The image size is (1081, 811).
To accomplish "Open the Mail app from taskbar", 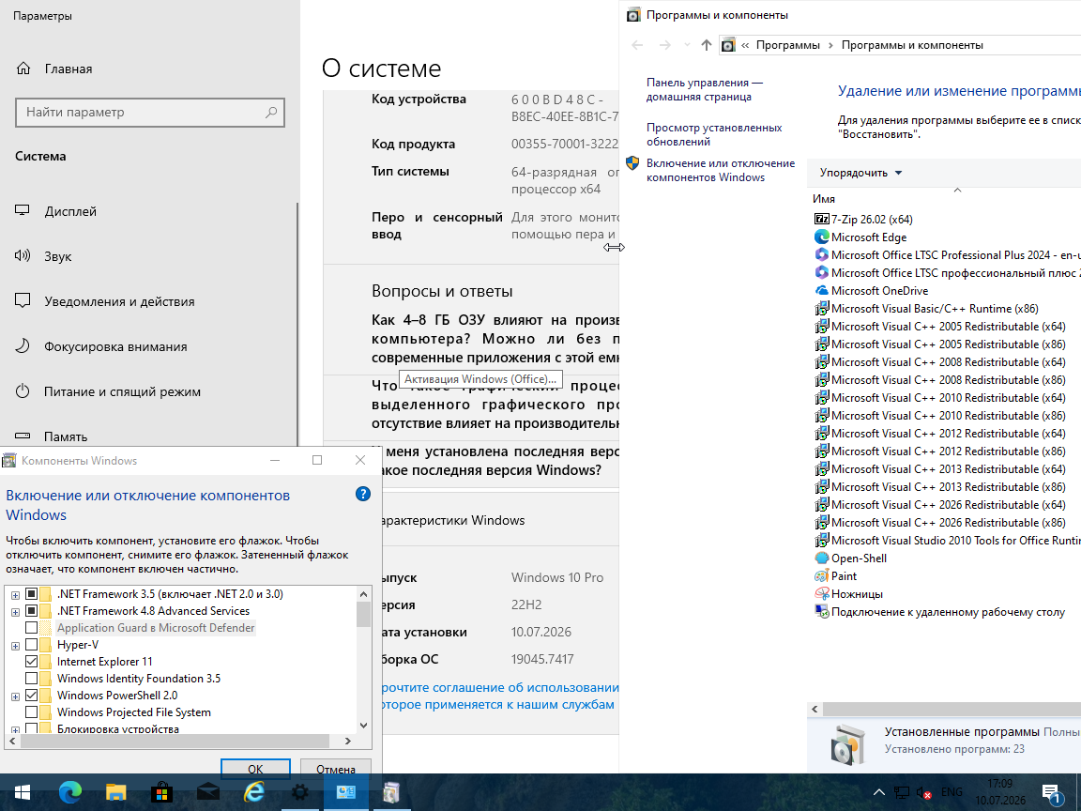I will tap(208, 792).
